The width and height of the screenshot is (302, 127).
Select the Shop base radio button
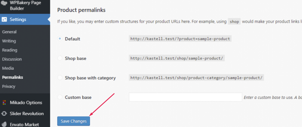(60, 58)
